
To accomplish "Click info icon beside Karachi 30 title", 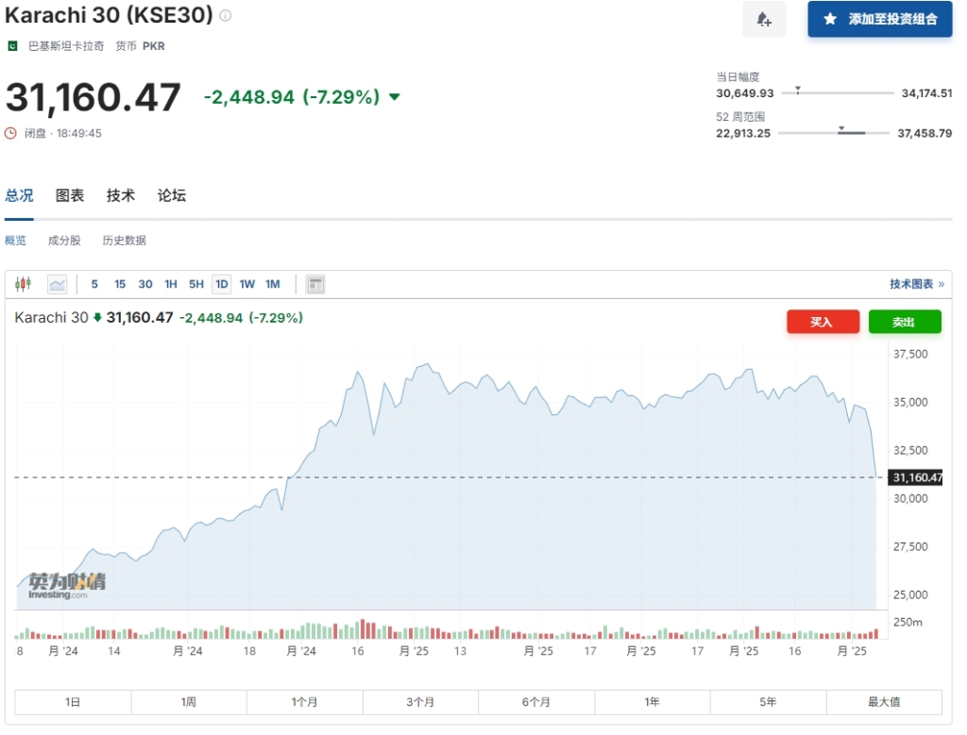I will pyautogui.click(x=226, y=15).
